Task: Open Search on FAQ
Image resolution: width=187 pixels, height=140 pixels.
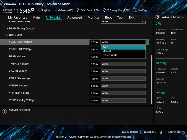Action: (x=177, y=132)
